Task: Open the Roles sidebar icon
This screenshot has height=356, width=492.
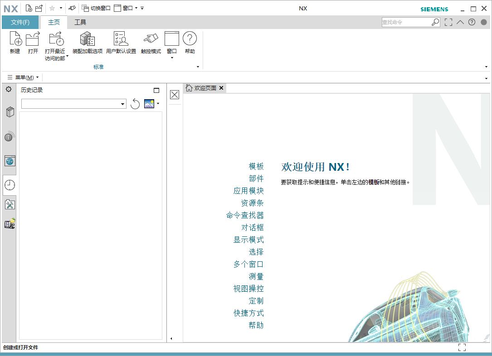Action: point(10,223)
